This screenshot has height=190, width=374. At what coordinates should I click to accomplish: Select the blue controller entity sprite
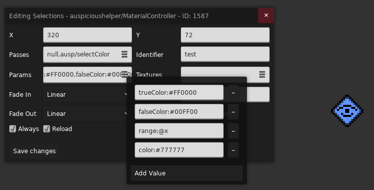point(347,110)
